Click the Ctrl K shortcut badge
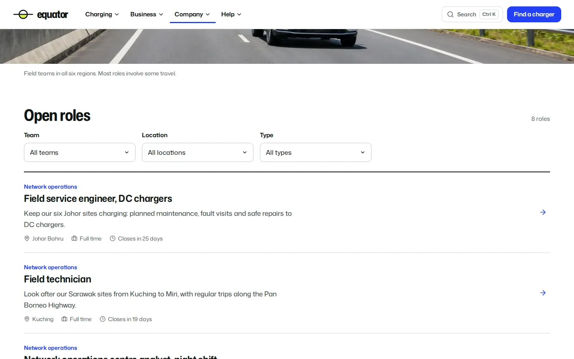The image size is (574, 359). coord(489,14)
